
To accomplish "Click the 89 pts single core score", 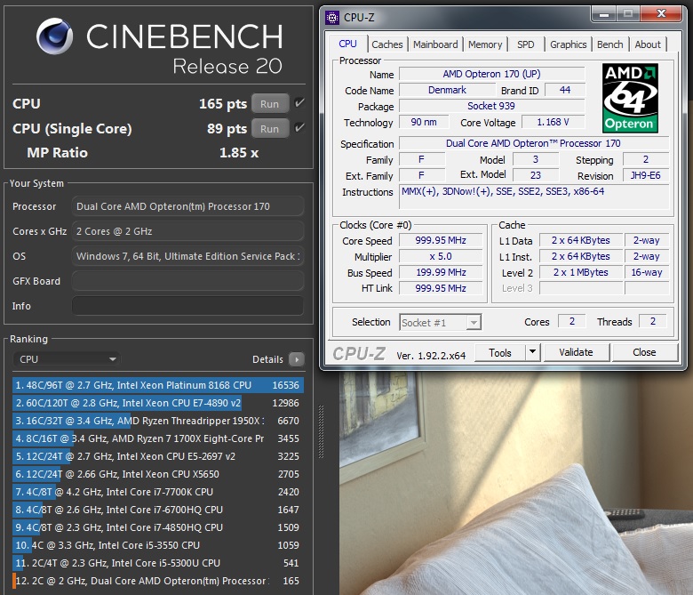I will [227, 129].
